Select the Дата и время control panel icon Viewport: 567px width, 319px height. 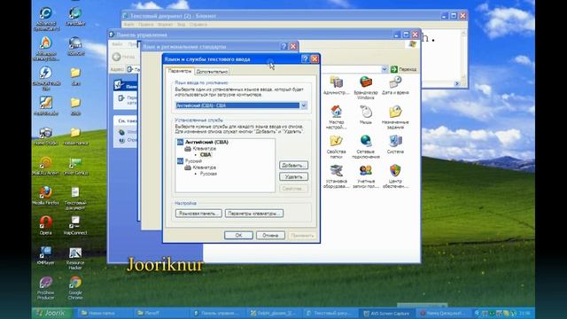[395, 85]
